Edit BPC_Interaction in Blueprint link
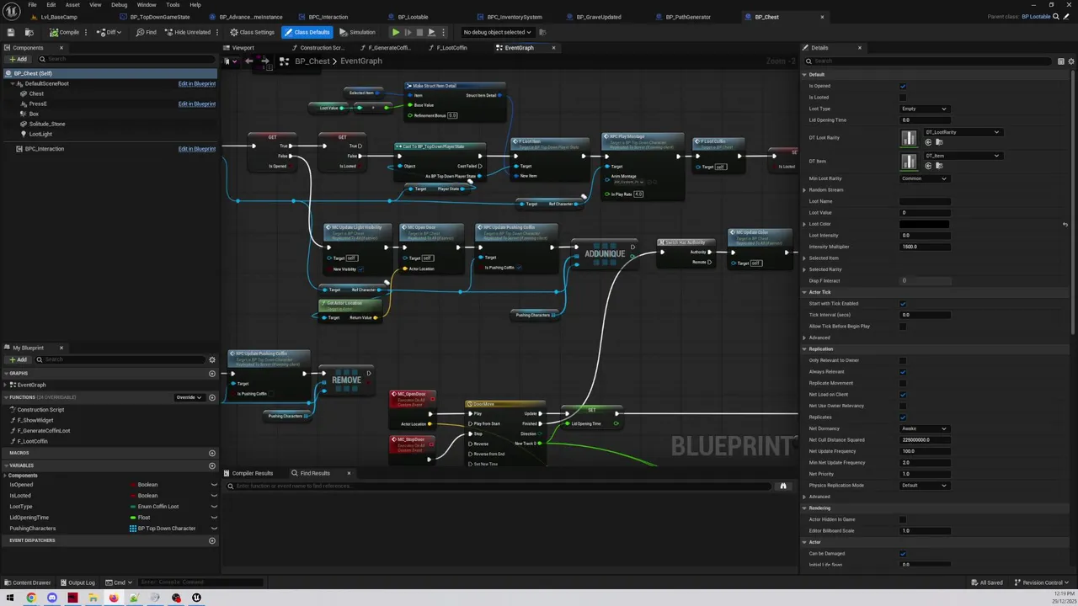The image size is (1078, 606). [196, 149]
